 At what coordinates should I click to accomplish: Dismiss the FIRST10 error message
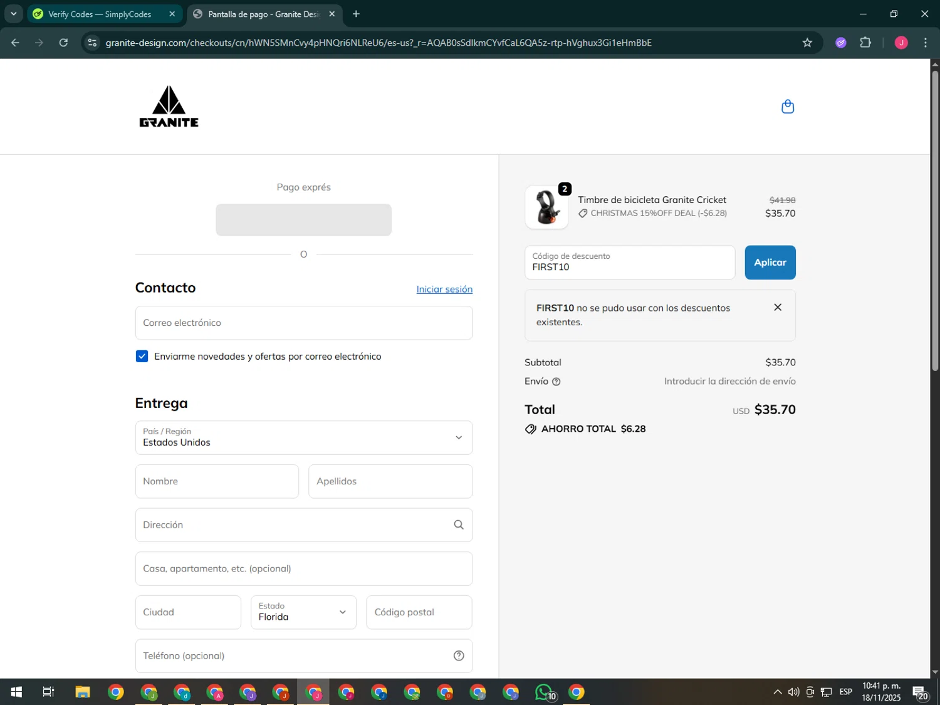coord(778,307)
